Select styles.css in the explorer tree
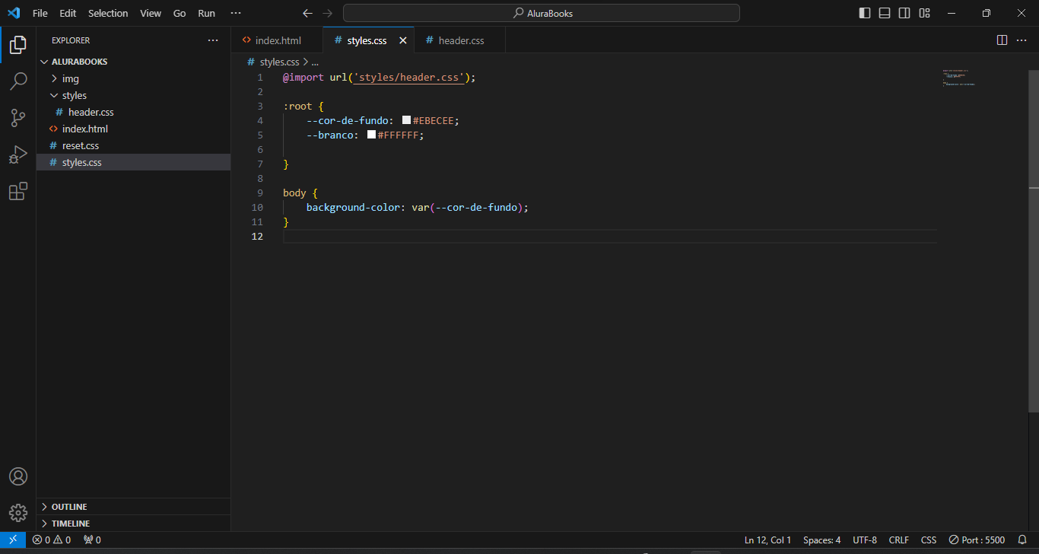Screen dimensions: 1039x554 coord(133,162)
